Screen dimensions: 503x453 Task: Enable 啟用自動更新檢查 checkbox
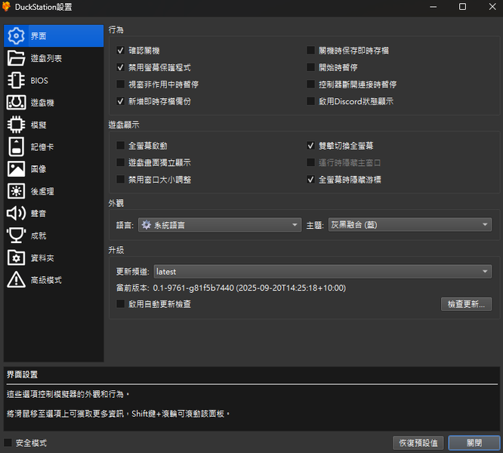[121, 304]
